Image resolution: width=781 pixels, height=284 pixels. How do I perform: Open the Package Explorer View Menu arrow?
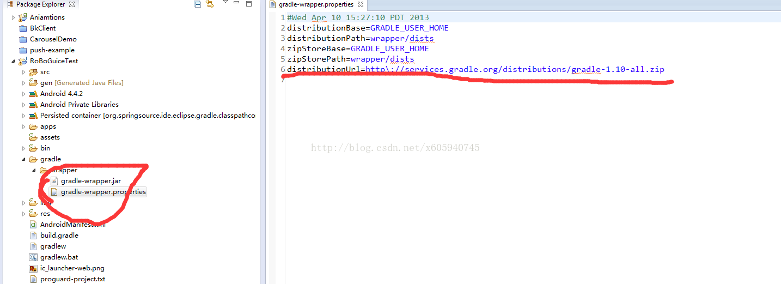point(225,2)
